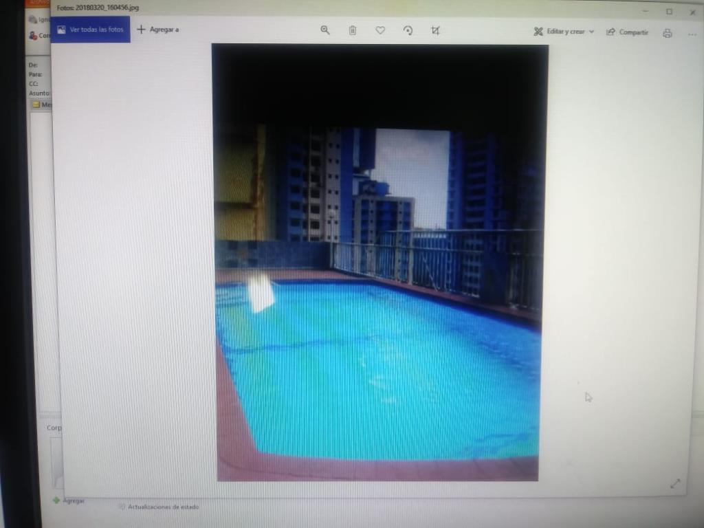704x528 pixels.
Task: Print the photo via printer icon
Action: coord(667,33)
